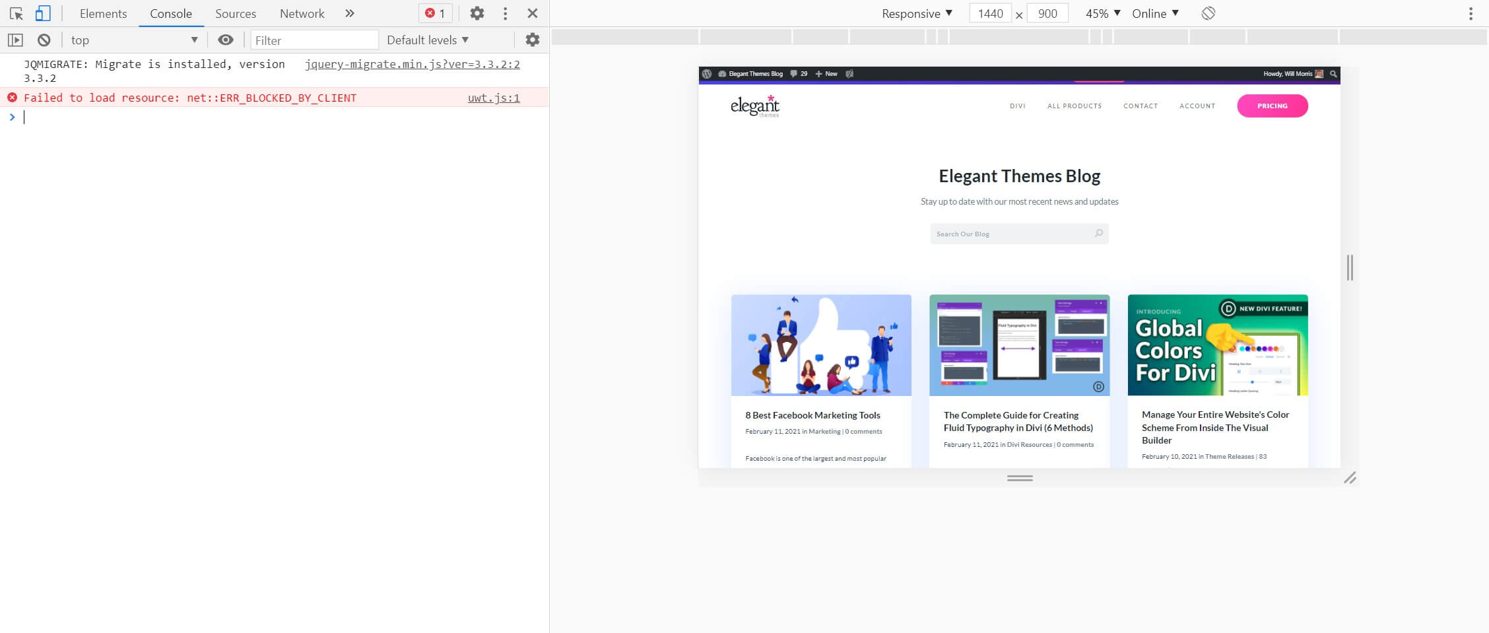Open the DevTools settings gear
Screen dimensions: 1489x633
coord(477,13)
